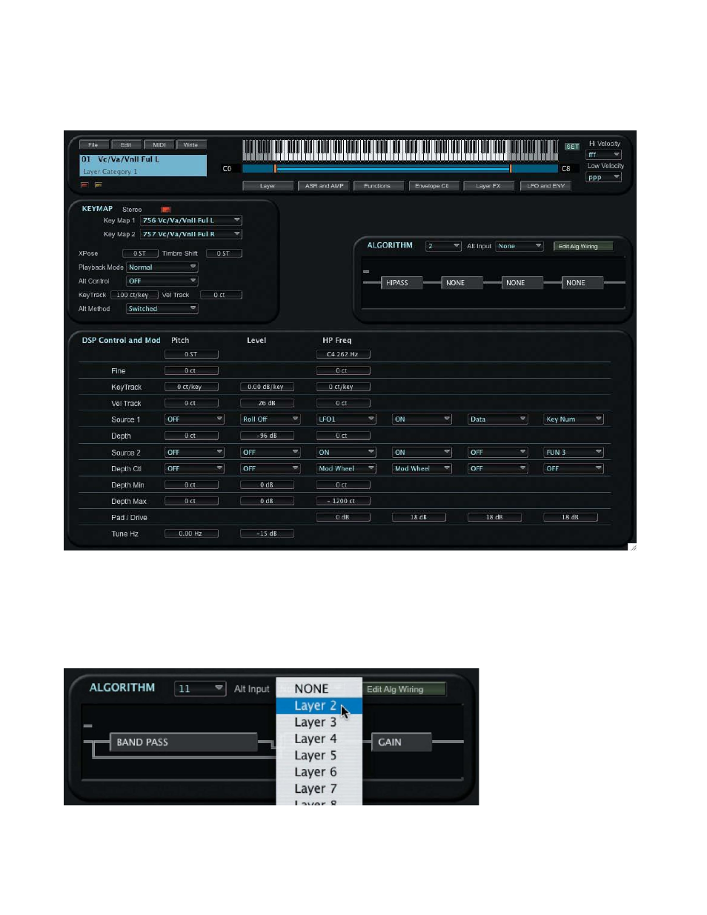The height and width of the screenshot is (915, 707).
Task: Select the first NONE block after HIPASS
Action: coord(462,283)
